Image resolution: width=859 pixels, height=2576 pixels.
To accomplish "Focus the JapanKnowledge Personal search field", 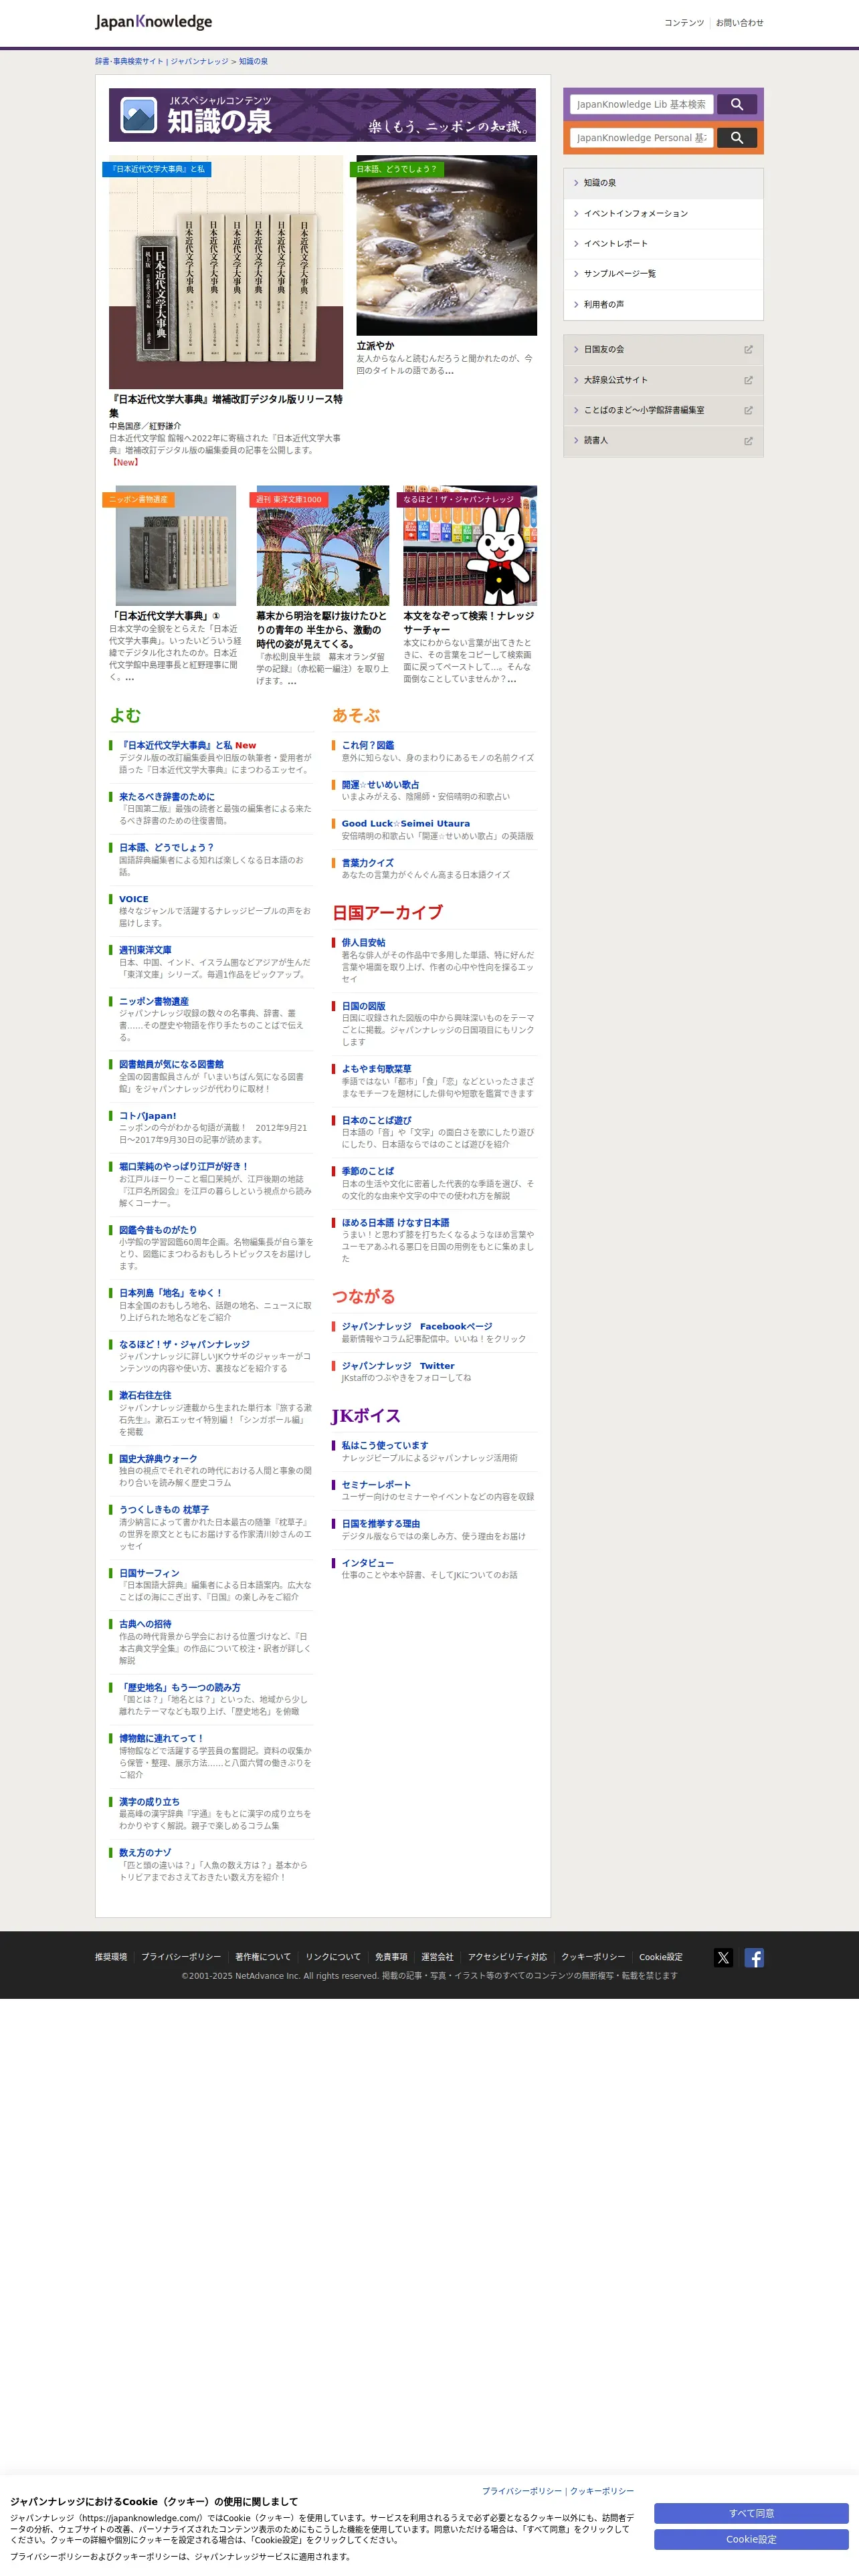I will coord(641,138).
